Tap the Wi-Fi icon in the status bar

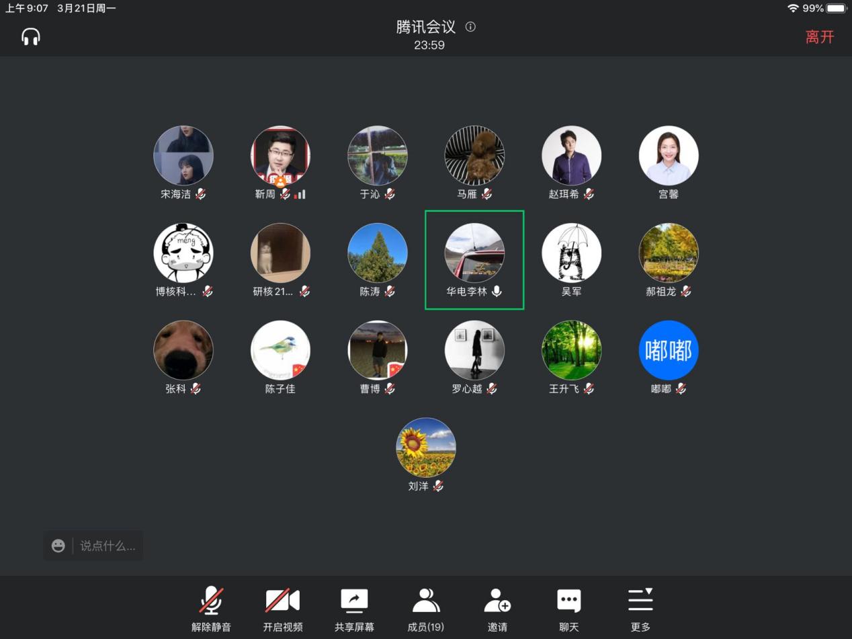[x=794, y=9]
